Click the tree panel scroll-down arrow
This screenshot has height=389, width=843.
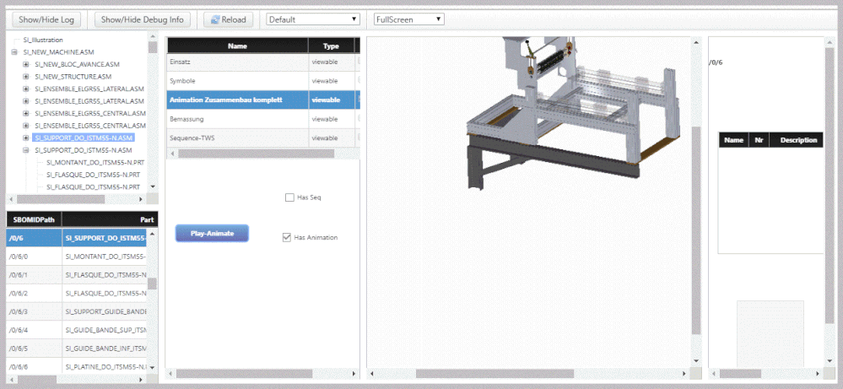(154, 186)
